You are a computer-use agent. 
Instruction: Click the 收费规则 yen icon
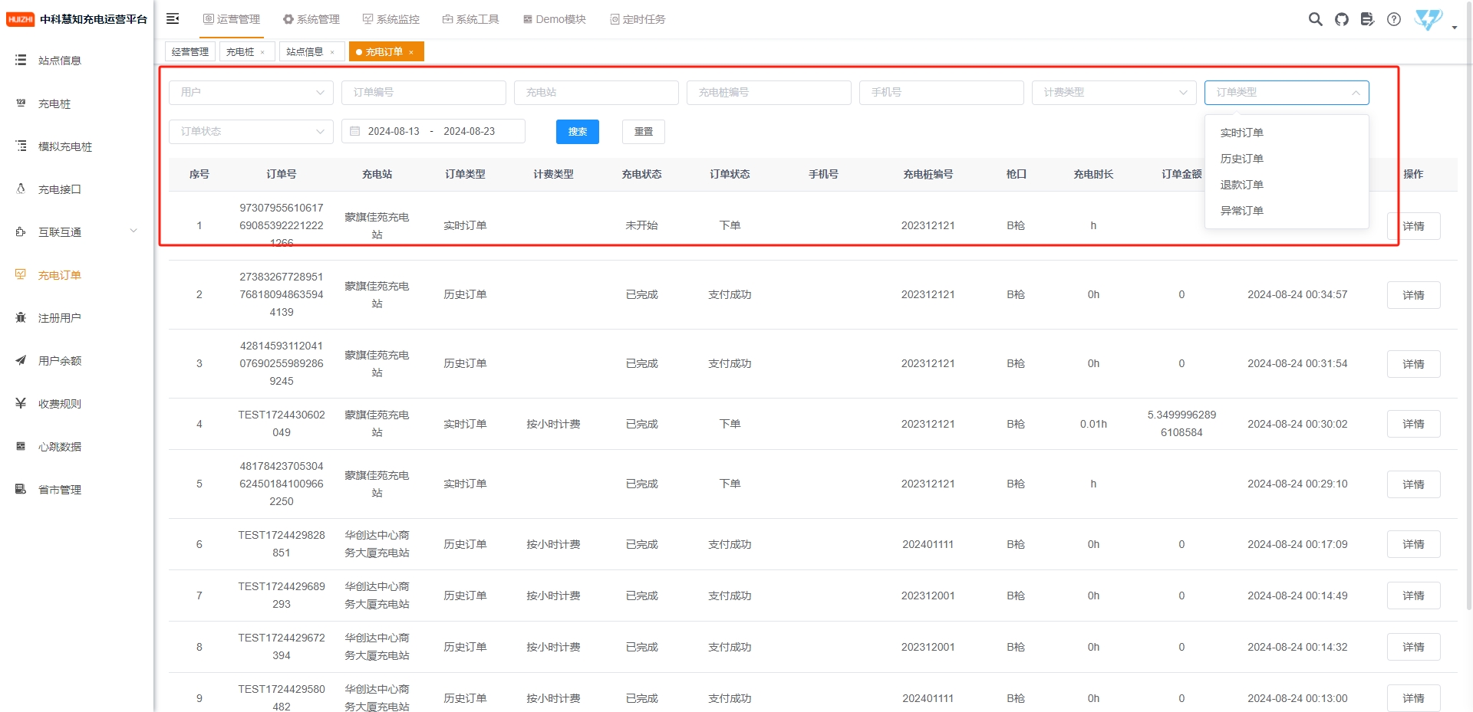click(21, 403)
